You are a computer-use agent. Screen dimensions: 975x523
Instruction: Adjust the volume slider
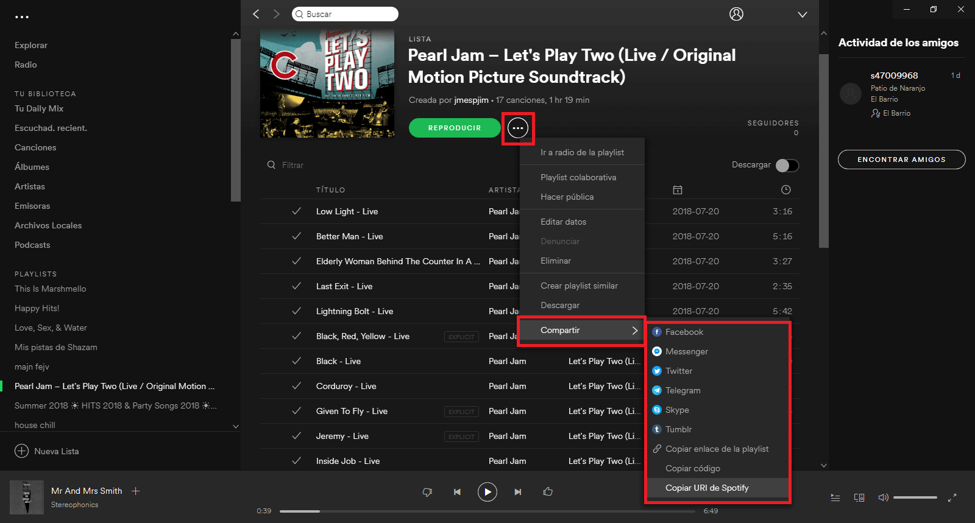pos(915,497)
